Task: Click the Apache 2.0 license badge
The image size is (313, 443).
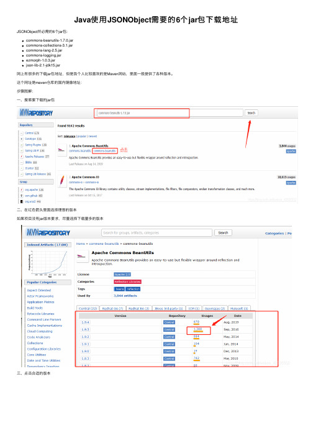Action: click(122, 275)
